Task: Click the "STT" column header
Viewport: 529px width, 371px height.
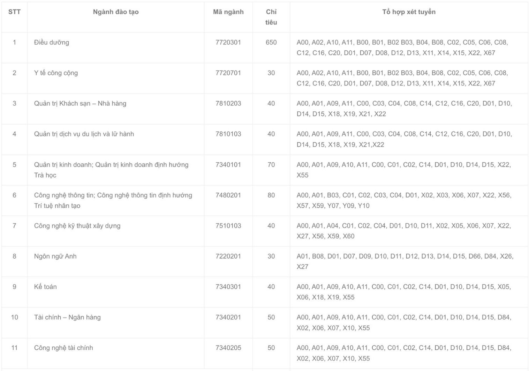Action: coord(14,12)
